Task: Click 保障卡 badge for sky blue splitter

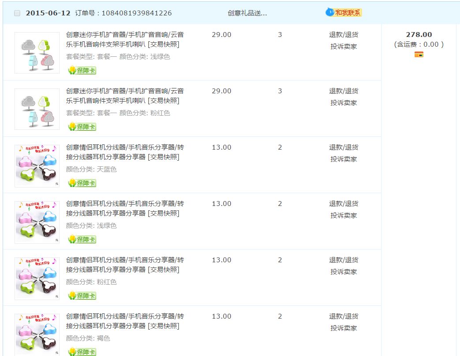Action: (82, 183)
